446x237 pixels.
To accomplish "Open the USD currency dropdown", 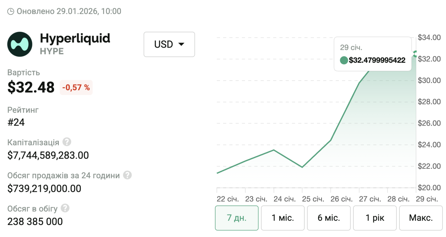I will (x=169, y=44).
